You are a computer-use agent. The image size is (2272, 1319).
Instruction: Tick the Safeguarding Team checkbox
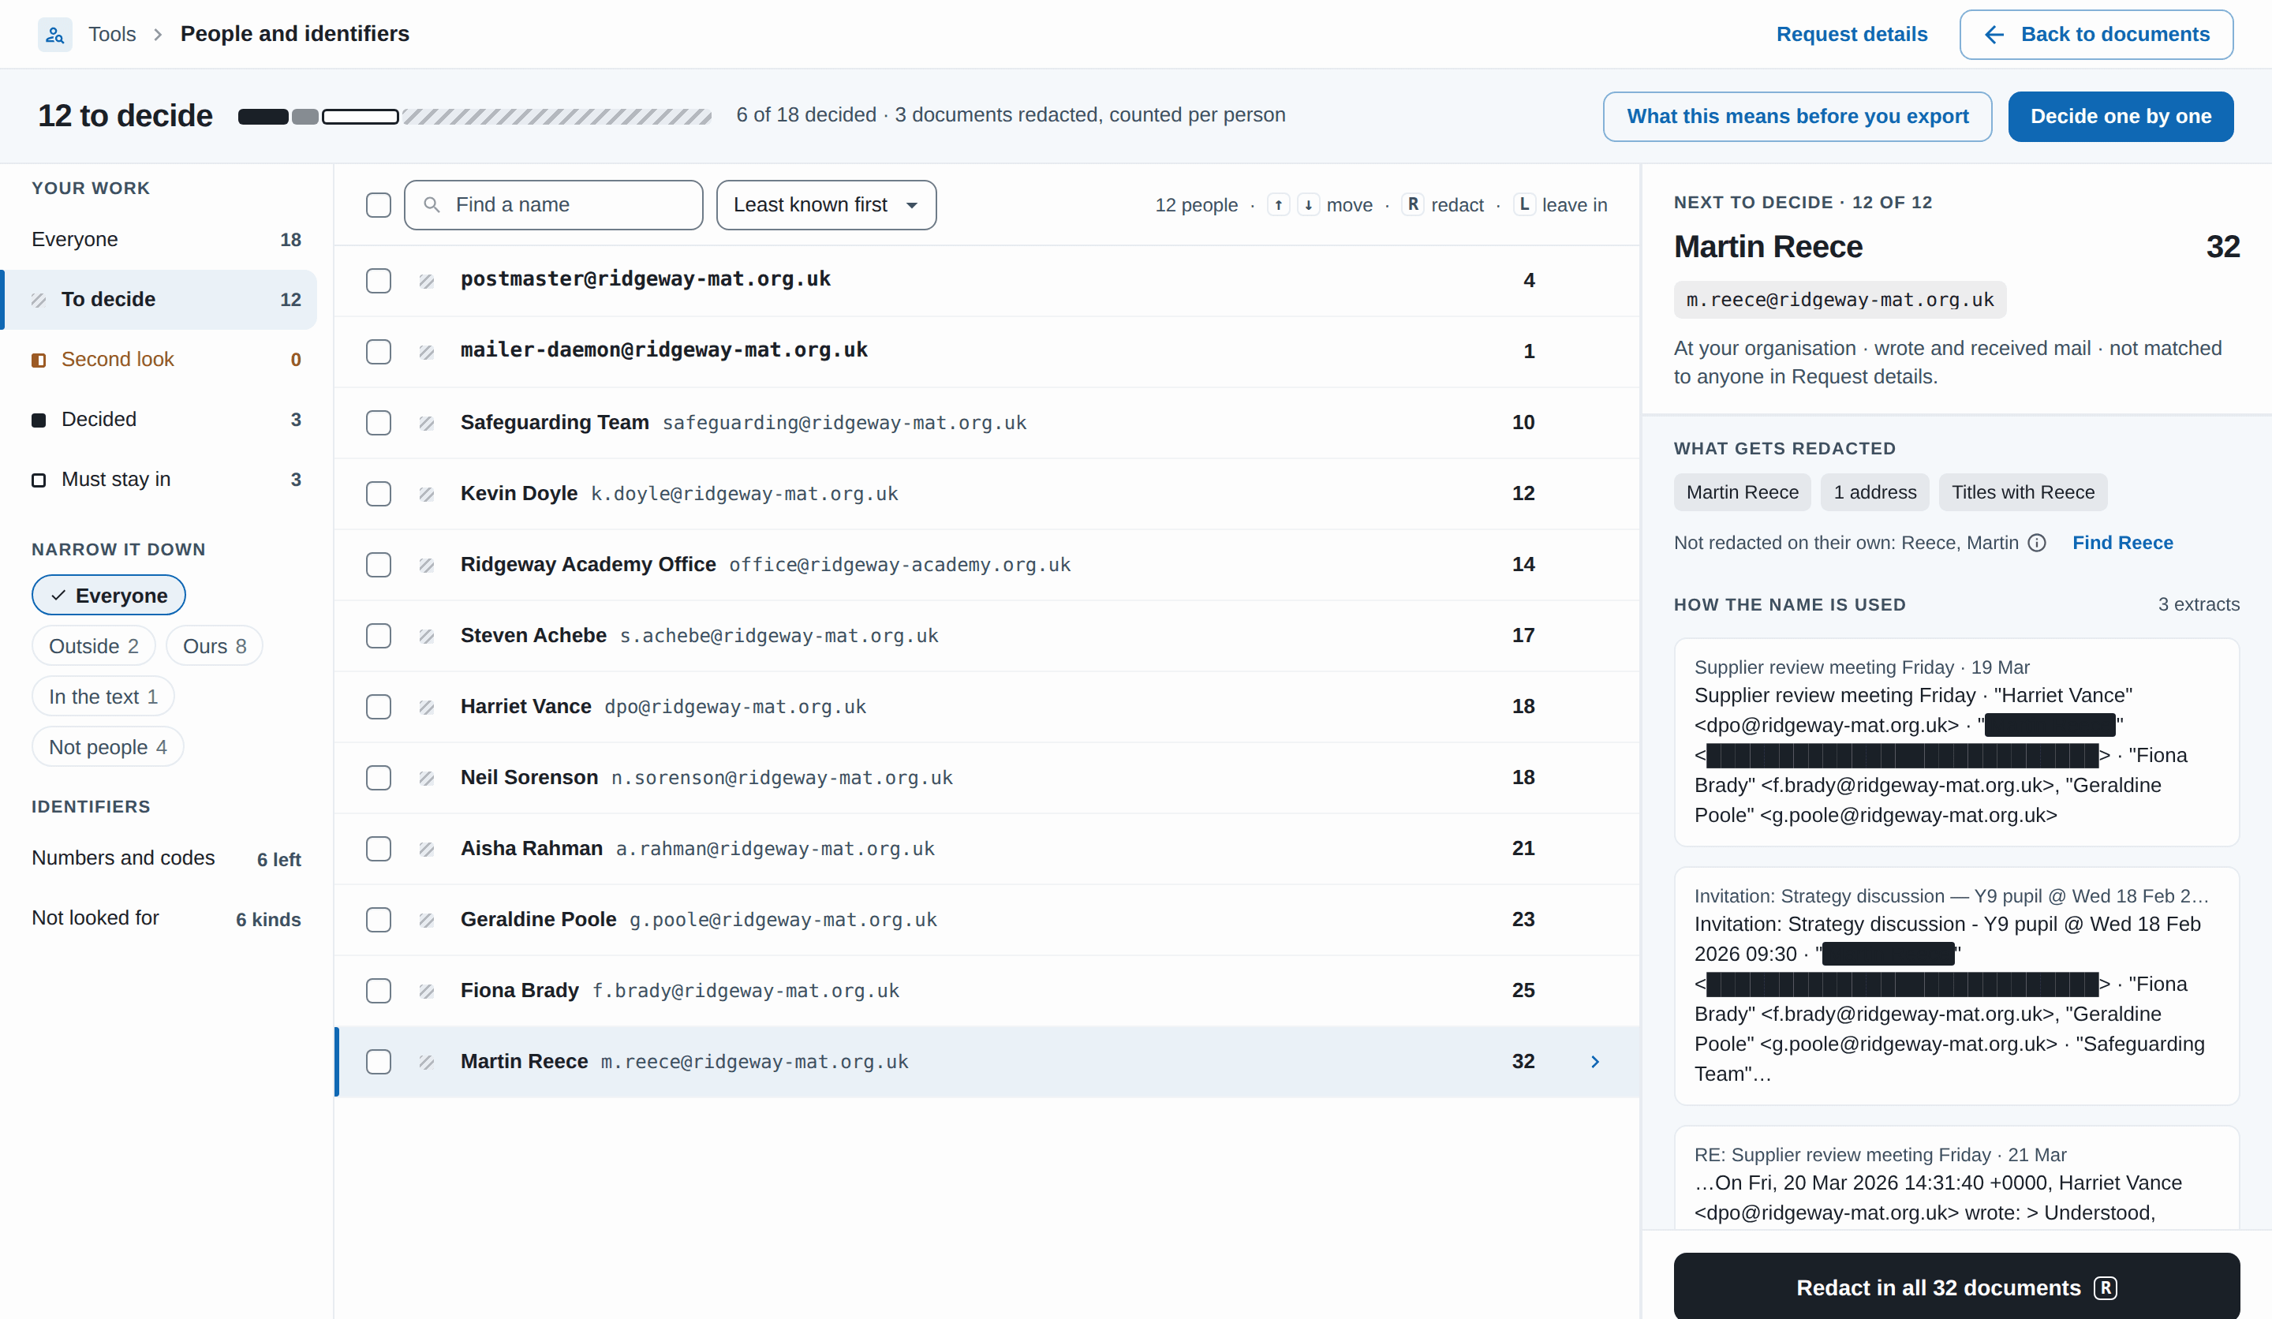tap(379, 422)
